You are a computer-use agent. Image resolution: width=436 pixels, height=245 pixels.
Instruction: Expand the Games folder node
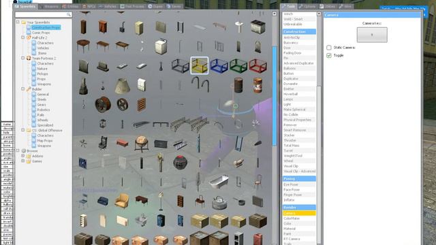click(22, 161)
